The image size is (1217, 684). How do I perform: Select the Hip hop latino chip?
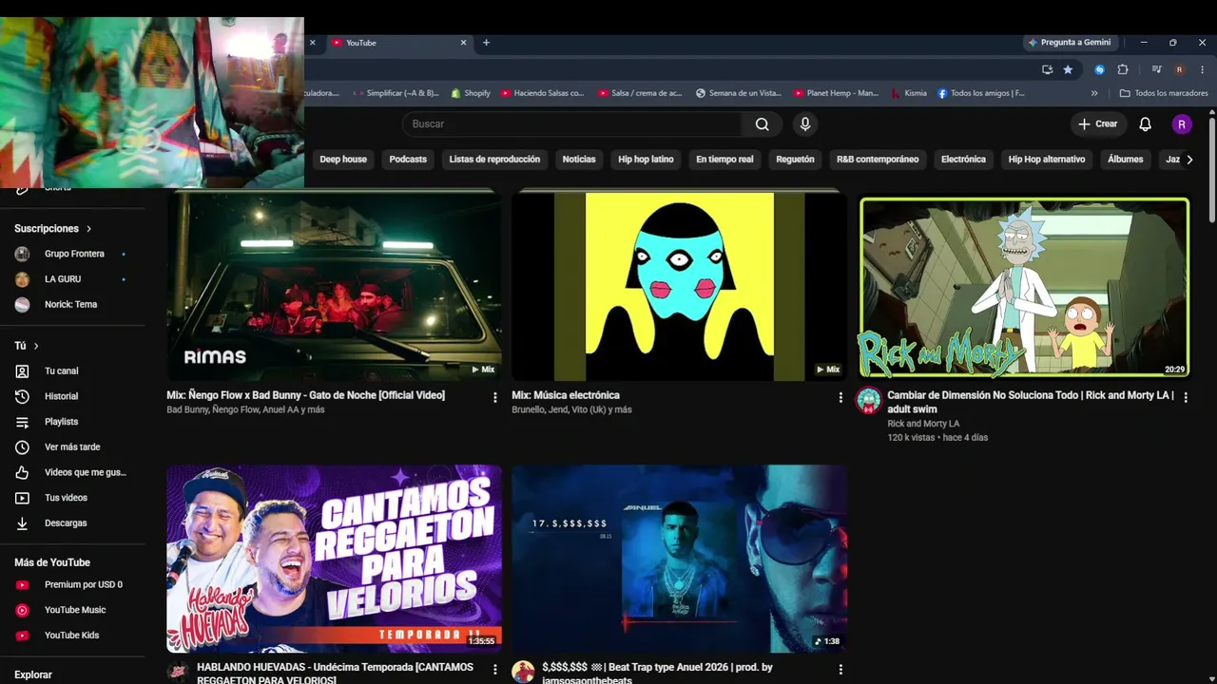coord(646,160)
